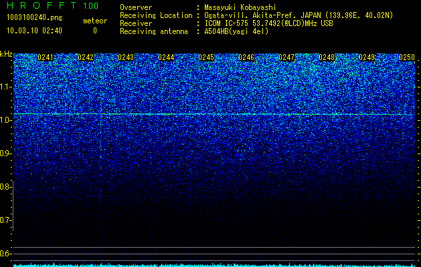The image size is (421, 267).
Task: Click the Receiver label
Action: pyautogui.click(x=136, y=23)
